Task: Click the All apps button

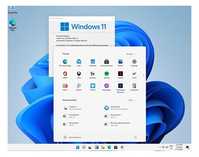Action: click(x=131, y=54)
